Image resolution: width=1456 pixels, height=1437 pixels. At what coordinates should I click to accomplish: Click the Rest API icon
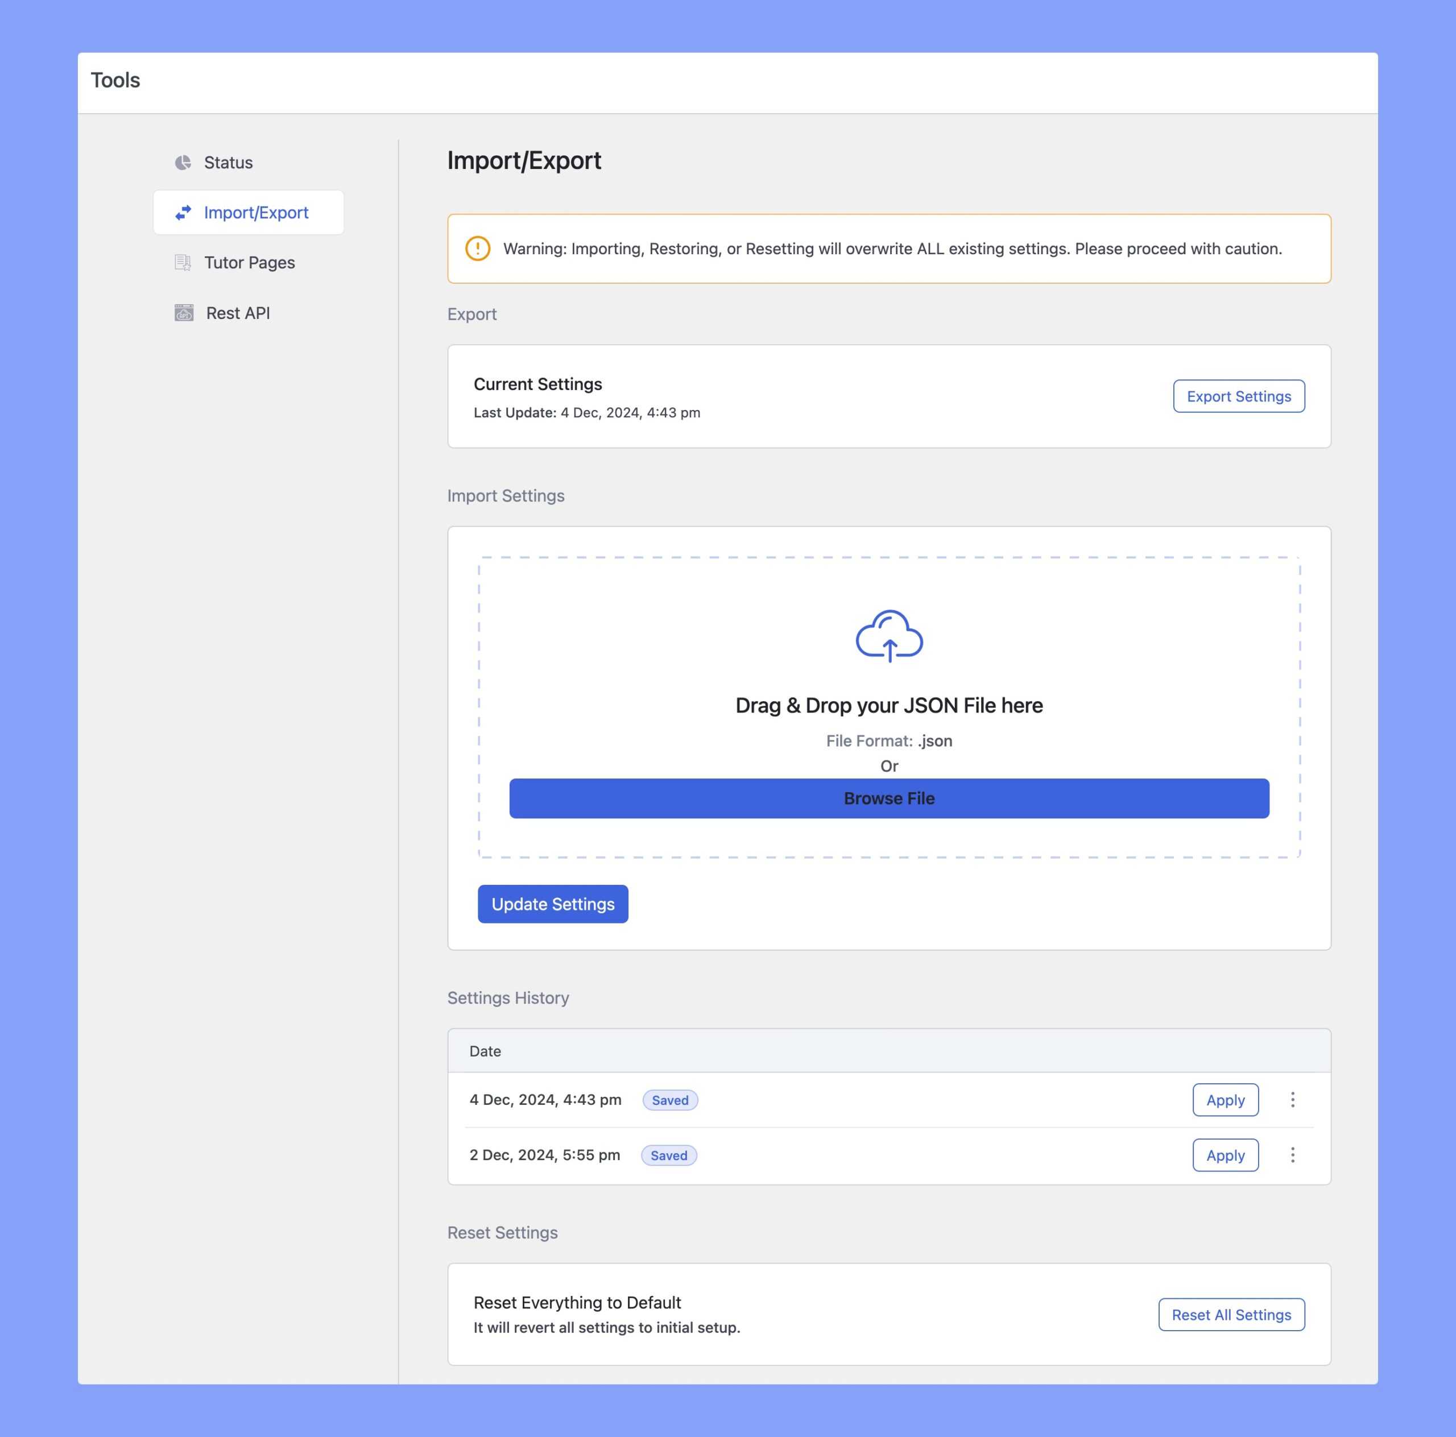click(181, 313)
